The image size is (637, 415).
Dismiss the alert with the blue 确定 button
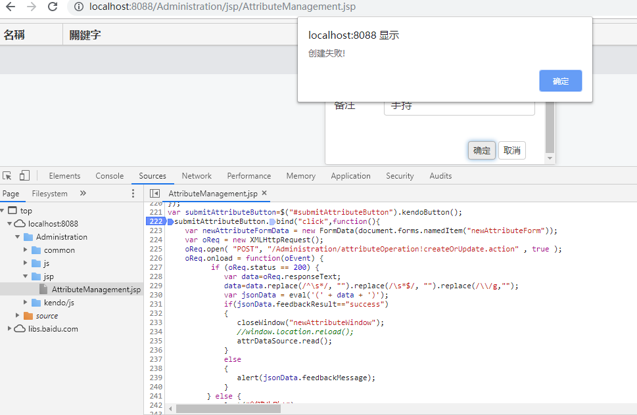pos(561,81)
